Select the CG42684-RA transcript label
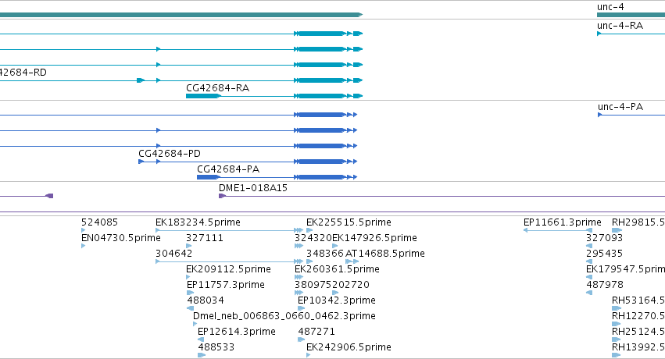The width and height of the screenshot is (665, 359). pos(217,88)
